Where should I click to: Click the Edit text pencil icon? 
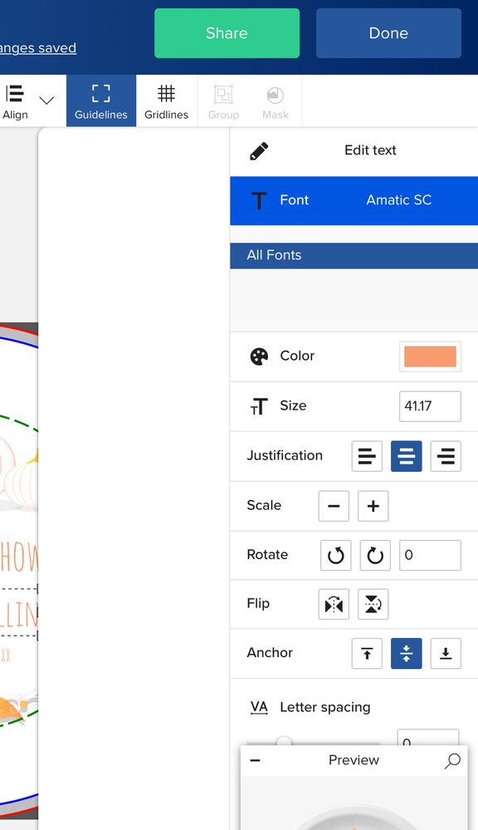point(259,151)
